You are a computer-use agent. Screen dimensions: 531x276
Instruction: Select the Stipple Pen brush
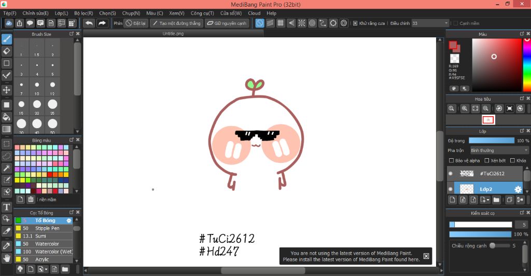pyautogui.click(x=44, y=228)
